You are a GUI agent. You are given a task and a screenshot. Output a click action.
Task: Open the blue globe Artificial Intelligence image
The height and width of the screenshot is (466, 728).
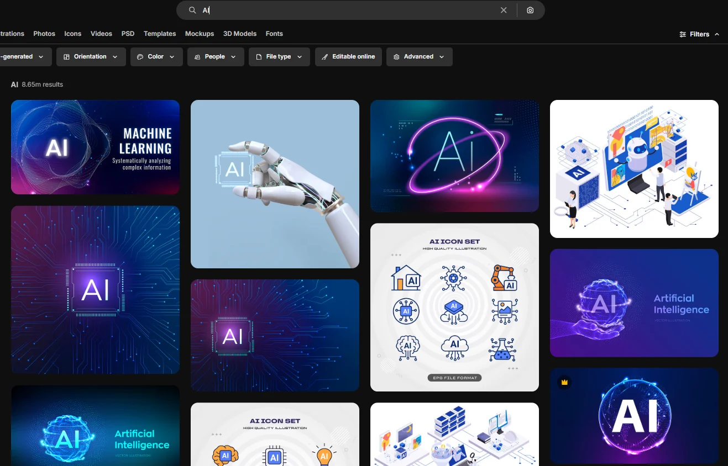click(95, 426)
